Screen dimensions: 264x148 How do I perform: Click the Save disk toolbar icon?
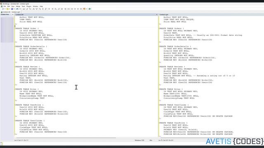pyautogui.click(x=12, y=9)
